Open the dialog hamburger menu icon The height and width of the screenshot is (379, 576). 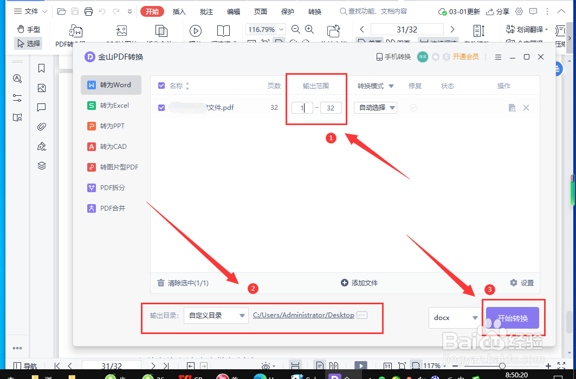coord(498,57)
